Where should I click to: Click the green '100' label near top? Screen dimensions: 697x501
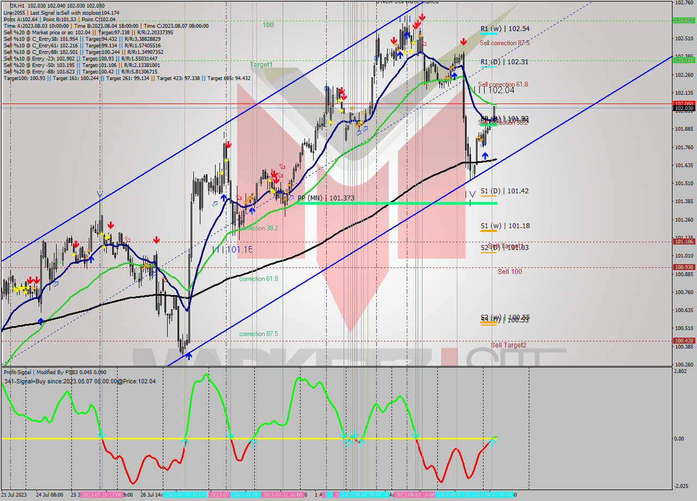[x=268, y=25]
